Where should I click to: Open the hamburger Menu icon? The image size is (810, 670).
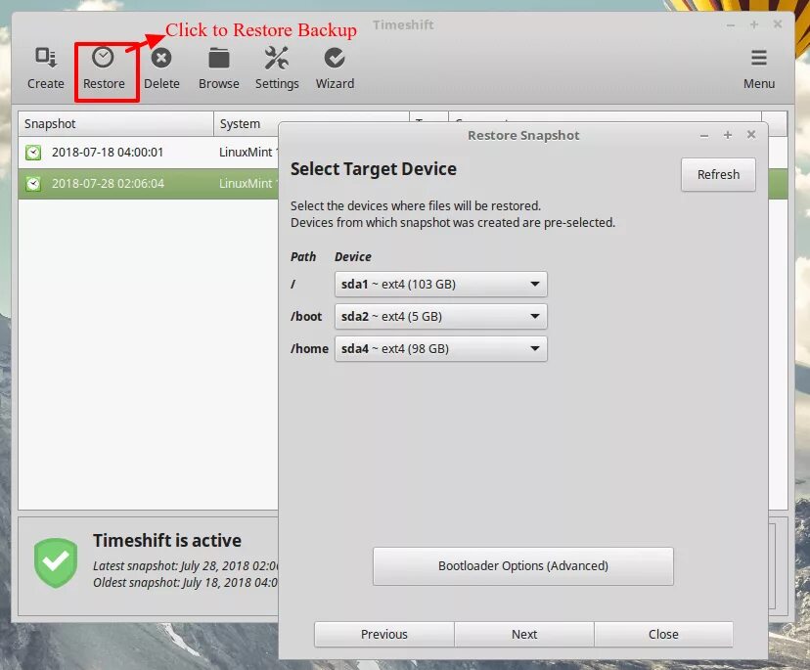[x=758, y=58]
